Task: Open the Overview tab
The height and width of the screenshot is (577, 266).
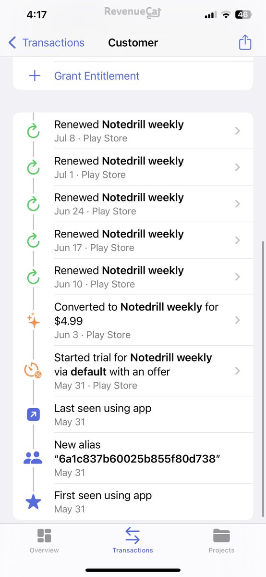Action: 44,540
